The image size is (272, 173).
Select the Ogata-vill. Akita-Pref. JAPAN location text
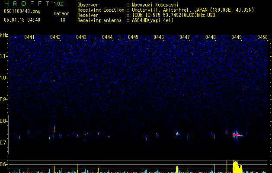pyautogui.click(x=193, y=10)
